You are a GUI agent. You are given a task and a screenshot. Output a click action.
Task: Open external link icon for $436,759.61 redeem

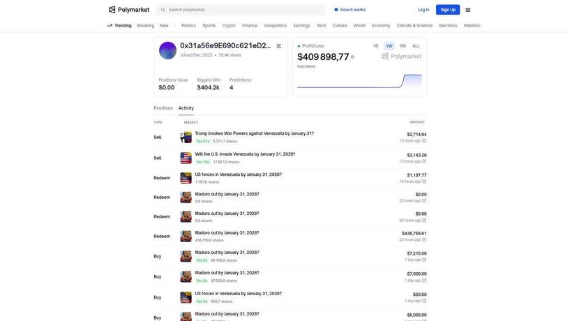(x=424, y=240)
